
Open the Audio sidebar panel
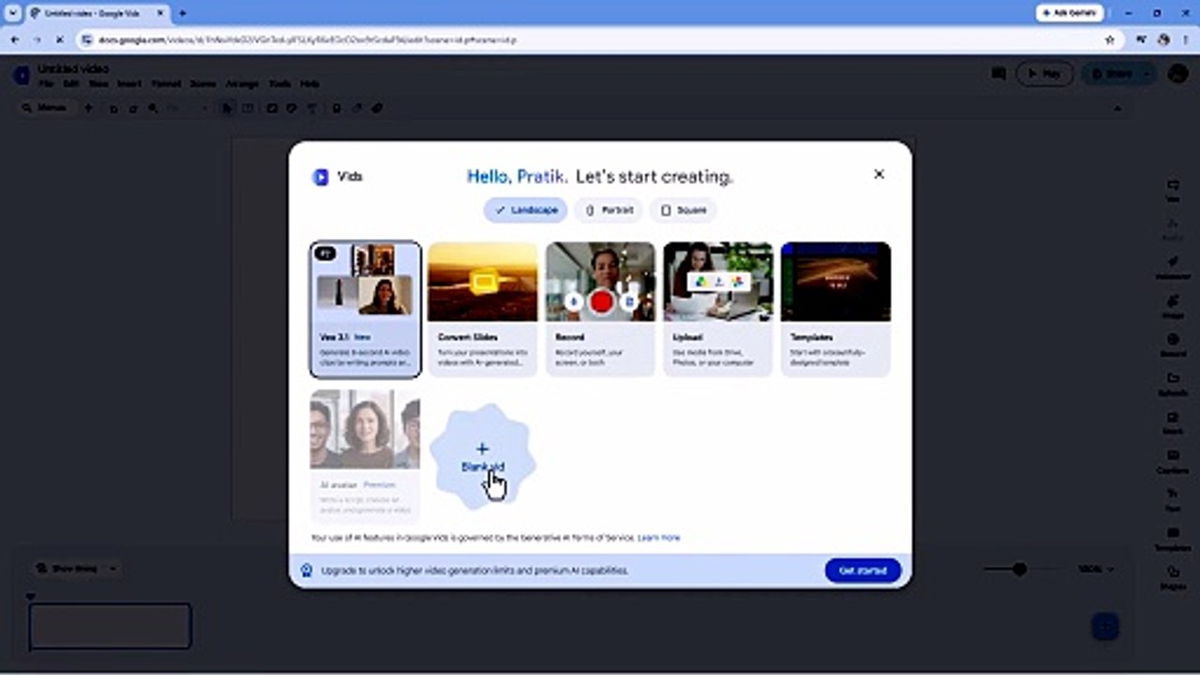[1172, 229]
